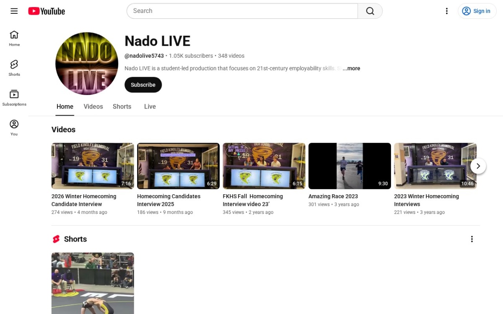Click the Nado LIVE channel name heading
503x314 pixels.
point(157,41)
